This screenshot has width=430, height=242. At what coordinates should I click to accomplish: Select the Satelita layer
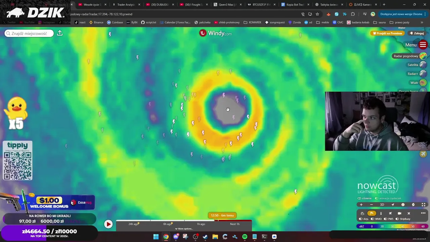[417, 65]
